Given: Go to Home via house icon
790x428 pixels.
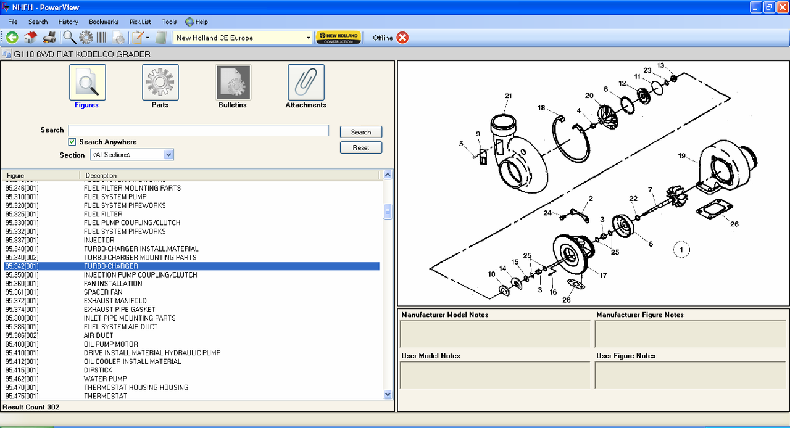Looking at the screenshot, I should [30, 38].
